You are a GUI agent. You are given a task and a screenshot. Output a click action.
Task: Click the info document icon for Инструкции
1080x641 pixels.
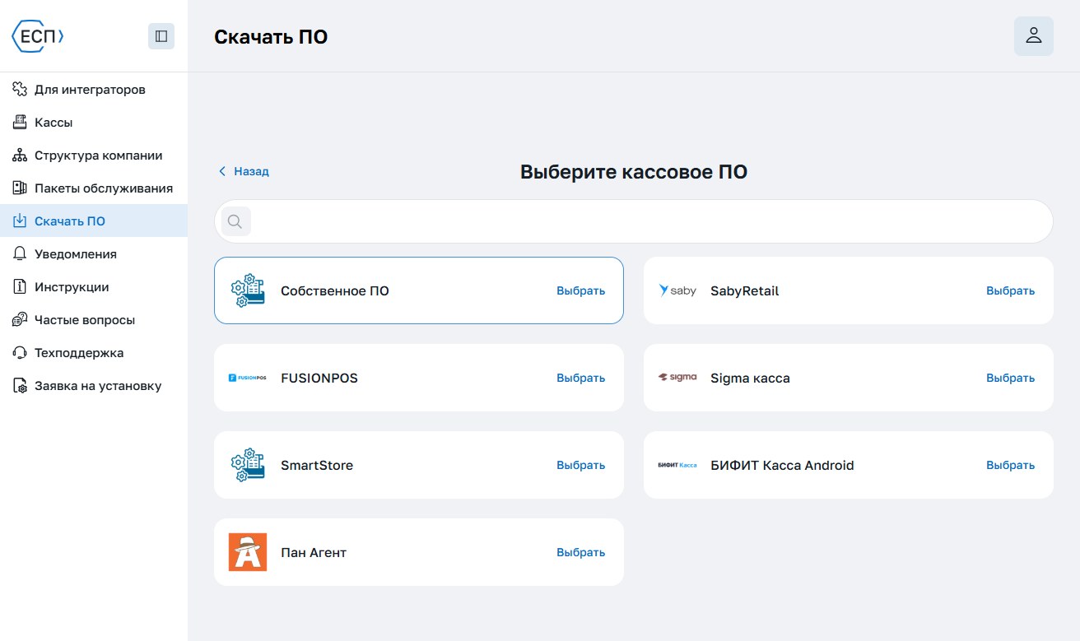click(x=20, y=286)
